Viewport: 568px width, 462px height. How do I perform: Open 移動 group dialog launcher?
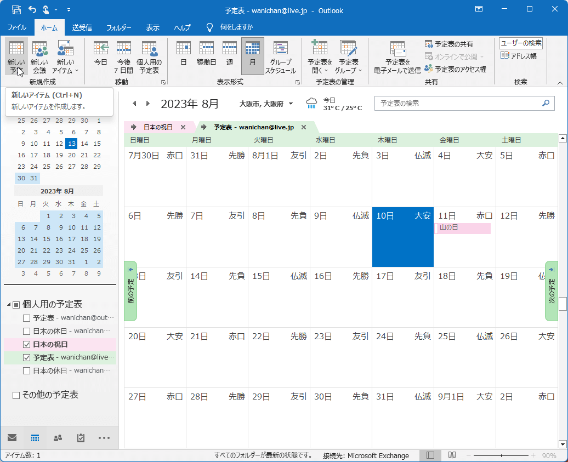163,82
